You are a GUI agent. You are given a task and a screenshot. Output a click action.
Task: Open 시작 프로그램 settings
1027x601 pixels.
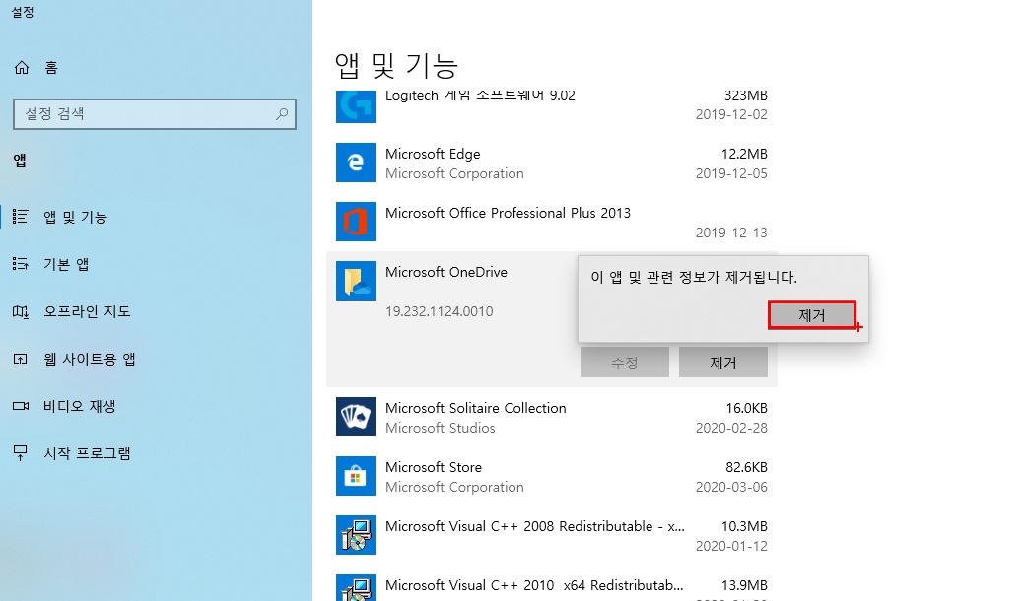(87, 453)
